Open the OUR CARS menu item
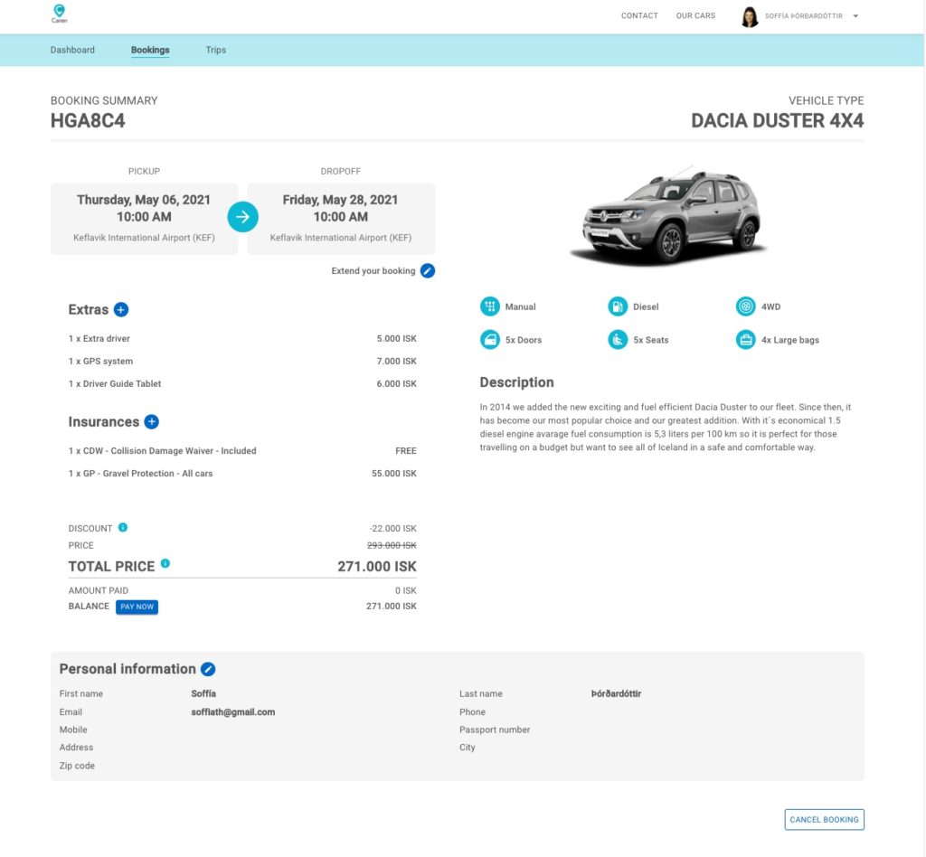 [x=694, y=15]
